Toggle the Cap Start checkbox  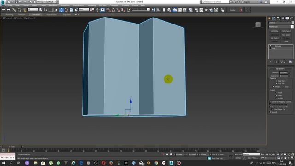tap(277, 81)
